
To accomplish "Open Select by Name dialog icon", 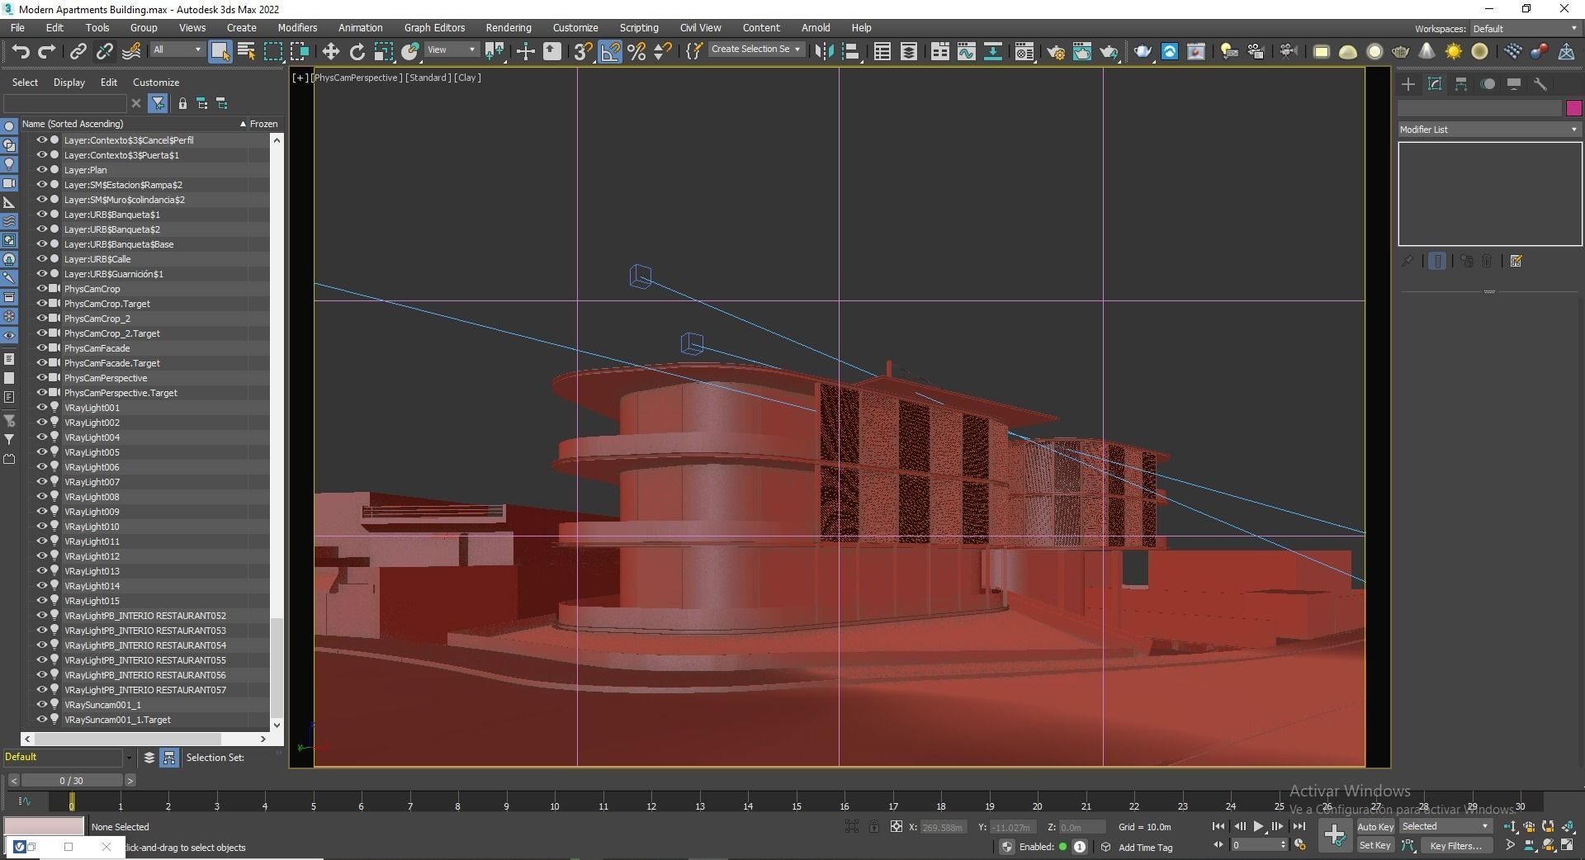I will coord(246,51).
